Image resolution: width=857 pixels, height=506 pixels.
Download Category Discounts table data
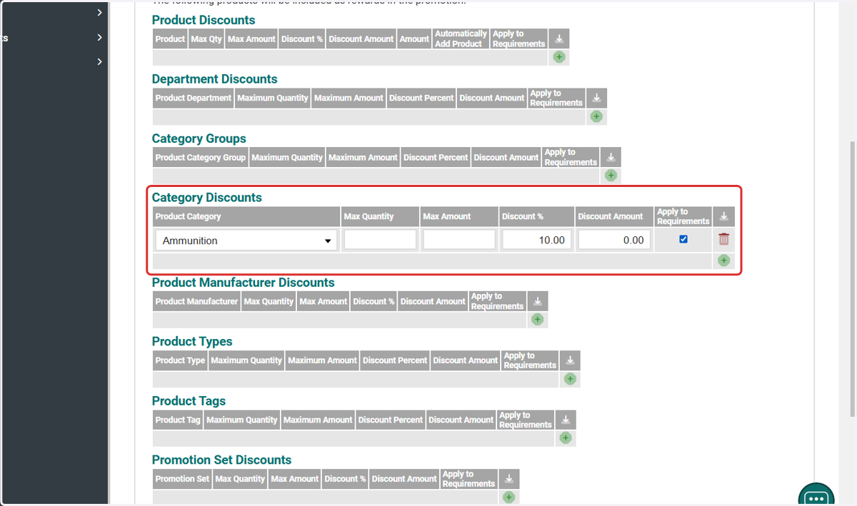click(x=723, y=216)
